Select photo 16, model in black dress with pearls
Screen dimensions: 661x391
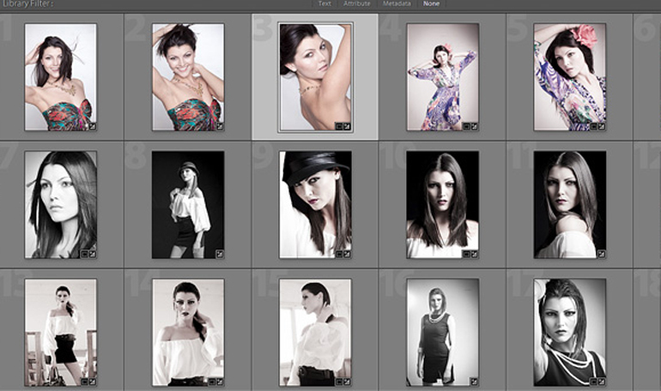pos(442,331)
